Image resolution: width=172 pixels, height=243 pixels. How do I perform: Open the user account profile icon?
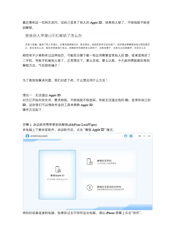(x=126, y=136)
